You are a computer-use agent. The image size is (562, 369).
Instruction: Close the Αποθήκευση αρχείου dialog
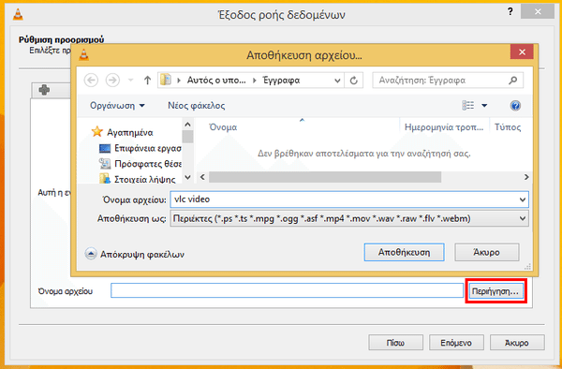[522, 52]
